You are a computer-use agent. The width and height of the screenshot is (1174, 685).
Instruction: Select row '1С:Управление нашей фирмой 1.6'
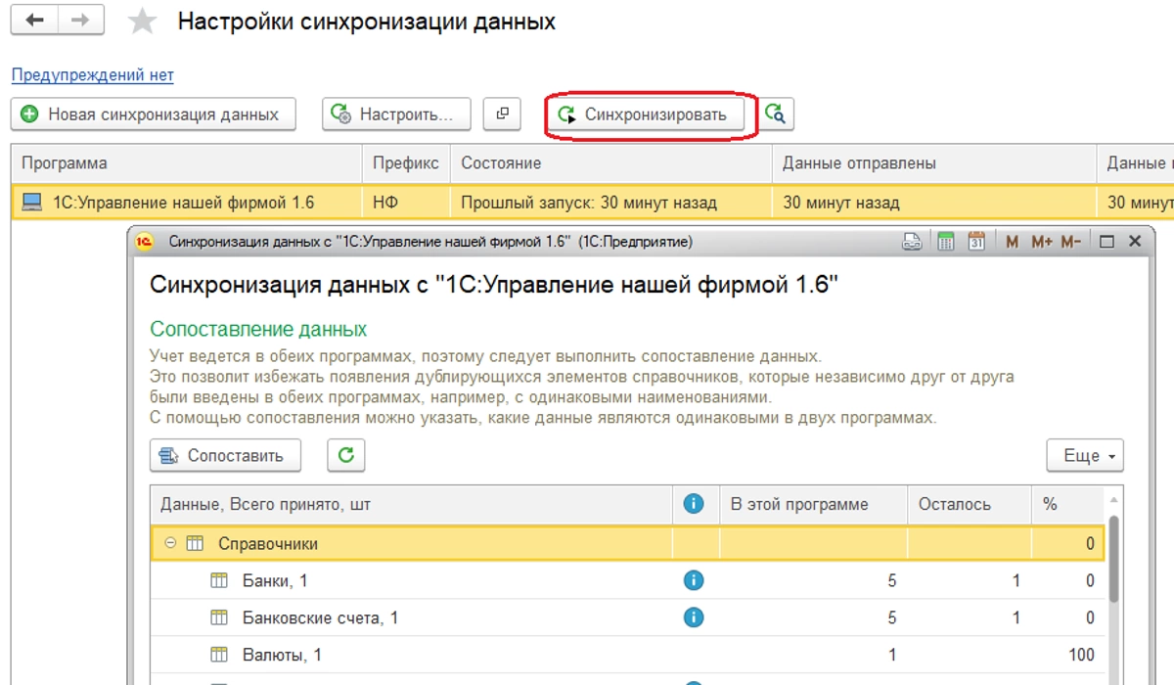coord(592,203)
